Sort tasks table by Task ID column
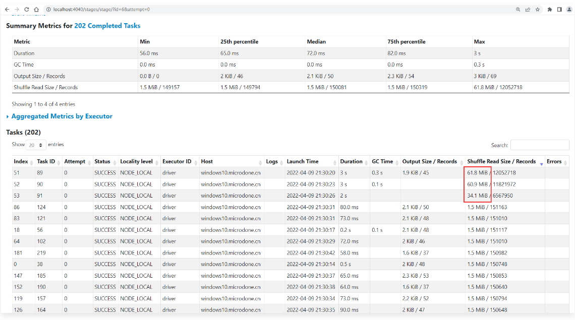Screen dimensions: 575x320 [48, 162]
